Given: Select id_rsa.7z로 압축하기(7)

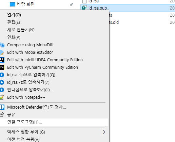Looking at the screenshot, I should [x=28, y=82].
